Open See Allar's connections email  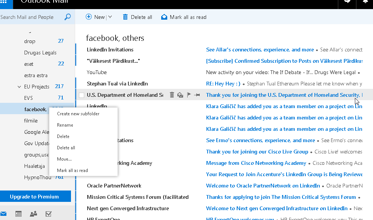coord(260,50)
